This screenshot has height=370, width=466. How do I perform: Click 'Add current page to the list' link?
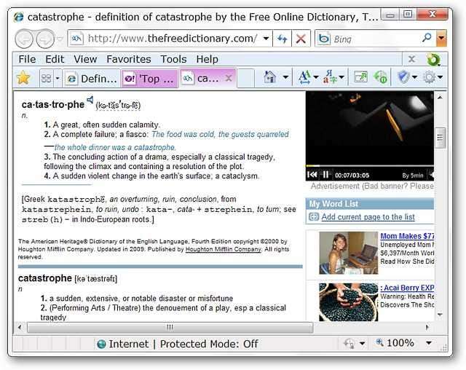click(368, 217)
